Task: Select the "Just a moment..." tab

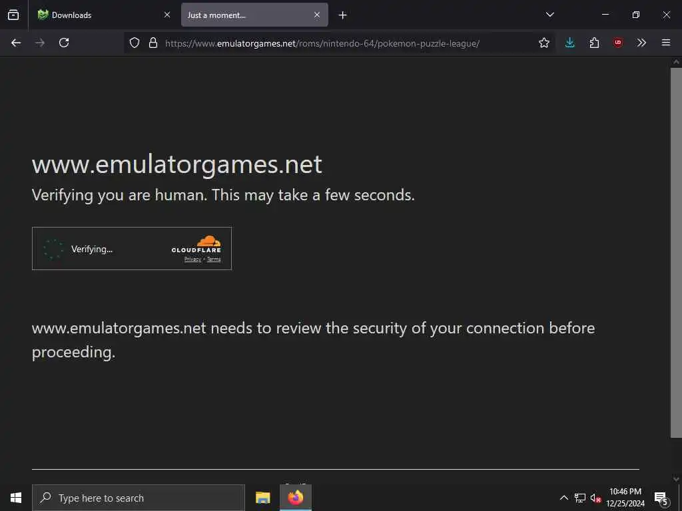Action: pyautogui.click(x=254, y=15)
